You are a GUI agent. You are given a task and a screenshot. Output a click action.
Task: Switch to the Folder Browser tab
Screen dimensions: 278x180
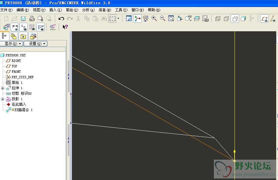click(x=14, y=36)
